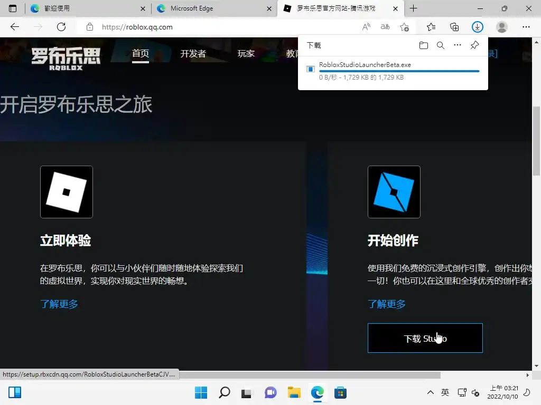Open the RobloxStudioLauncherBeta.exe download entry
This screenshot has width=541, height=405.
(393, 71)
